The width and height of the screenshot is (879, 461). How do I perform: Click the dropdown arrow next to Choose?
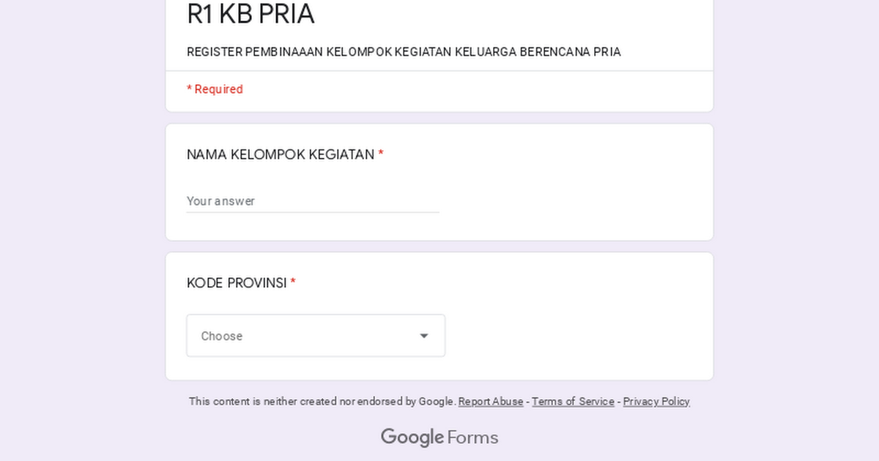click(x=423, y=335)
